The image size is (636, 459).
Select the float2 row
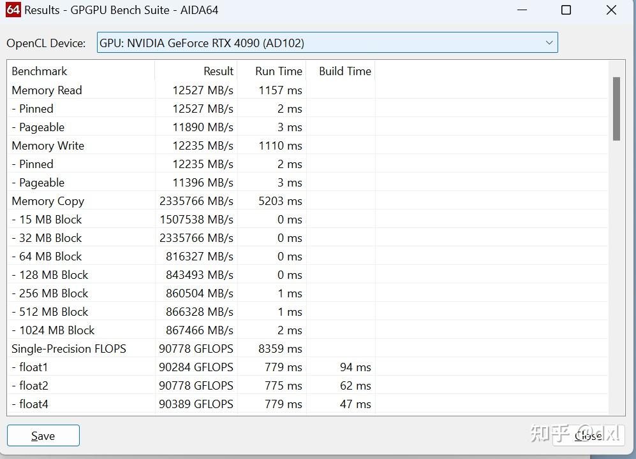click(307, 385)
